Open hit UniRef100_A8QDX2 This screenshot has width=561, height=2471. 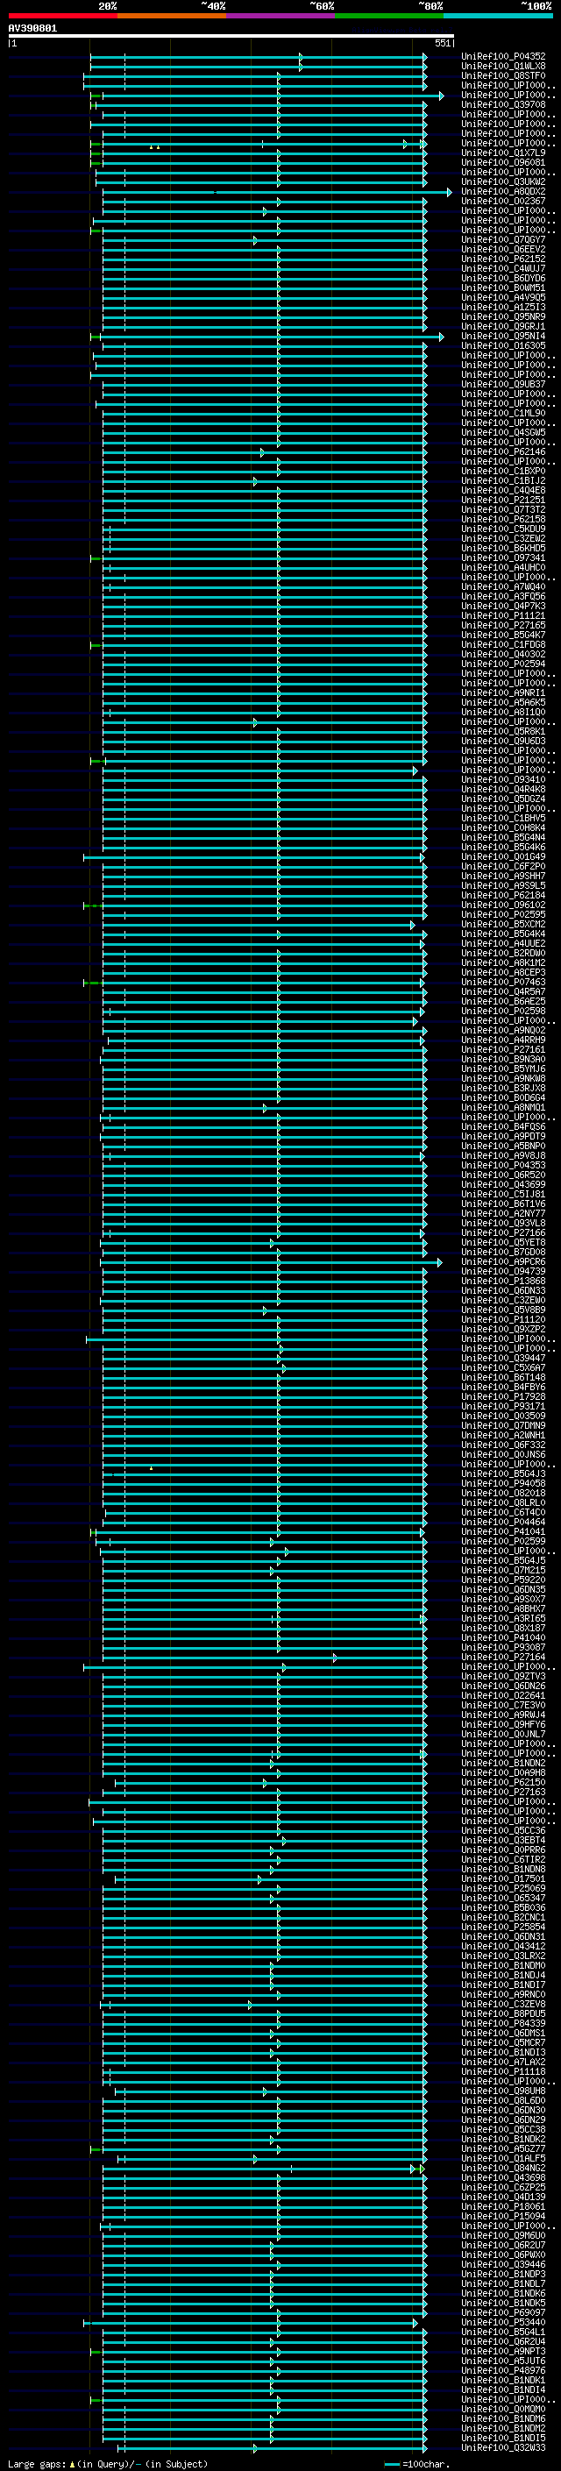click(x=503, y=192)
